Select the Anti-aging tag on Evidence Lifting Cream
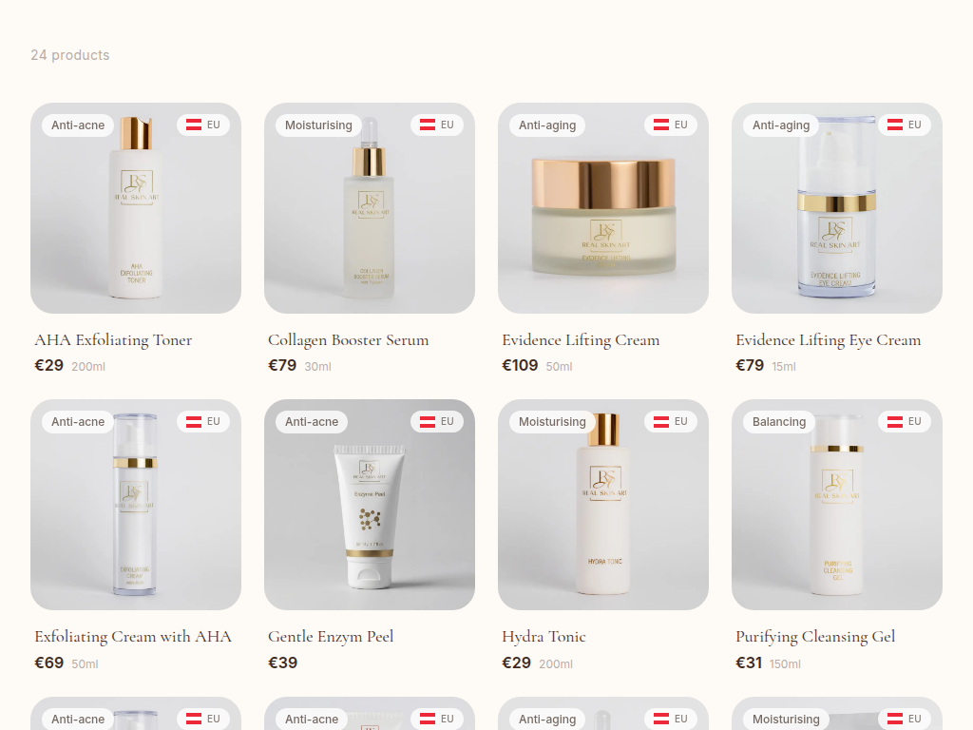 [x=547, y=125]
